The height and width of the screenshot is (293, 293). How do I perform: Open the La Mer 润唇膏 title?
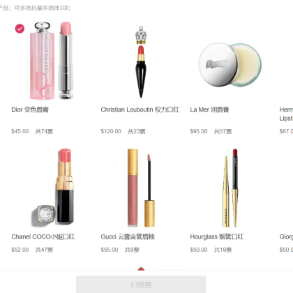pyautogui.click(x=209, y=110)
